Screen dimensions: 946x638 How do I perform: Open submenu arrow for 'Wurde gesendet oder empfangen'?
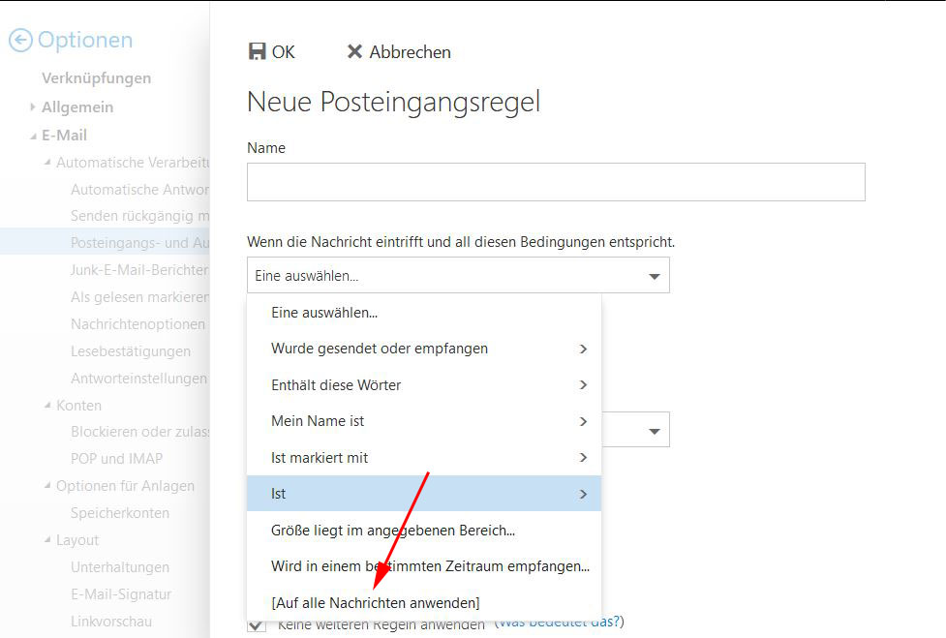click(x=583, y=349)
